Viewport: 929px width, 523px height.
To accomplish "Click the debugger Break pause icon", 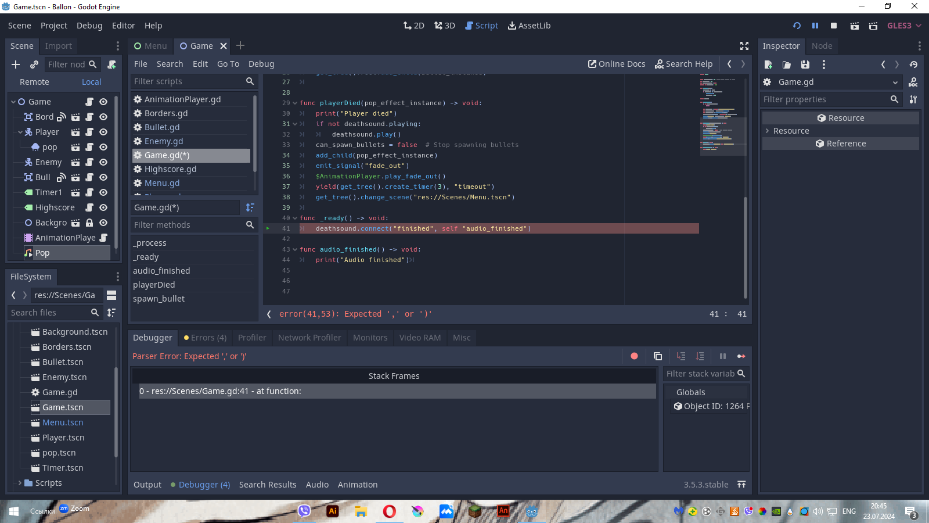I will [x=723, y=356].
